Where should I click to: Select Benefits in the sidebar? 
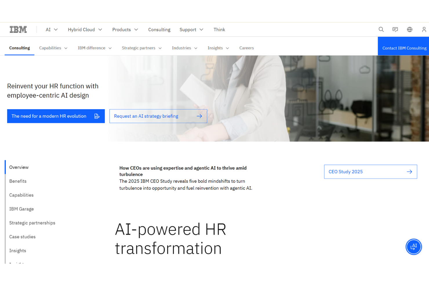18,181
